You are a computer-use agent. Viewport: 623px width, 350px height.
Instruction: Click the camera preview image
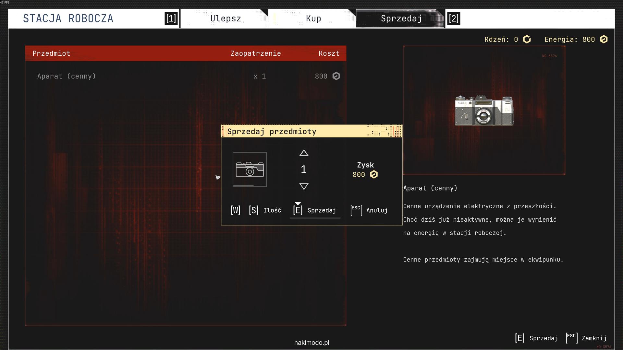(484, 110)
